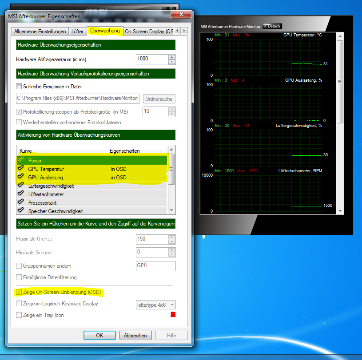This screenshot has width=362, height=360.
Task: Click the Eigenschaften column header
Action: click(x=137, y=150)
